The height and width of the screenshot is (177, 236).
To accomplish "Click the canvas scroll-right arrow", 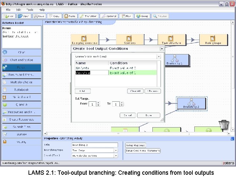I will tap(229, 133).
